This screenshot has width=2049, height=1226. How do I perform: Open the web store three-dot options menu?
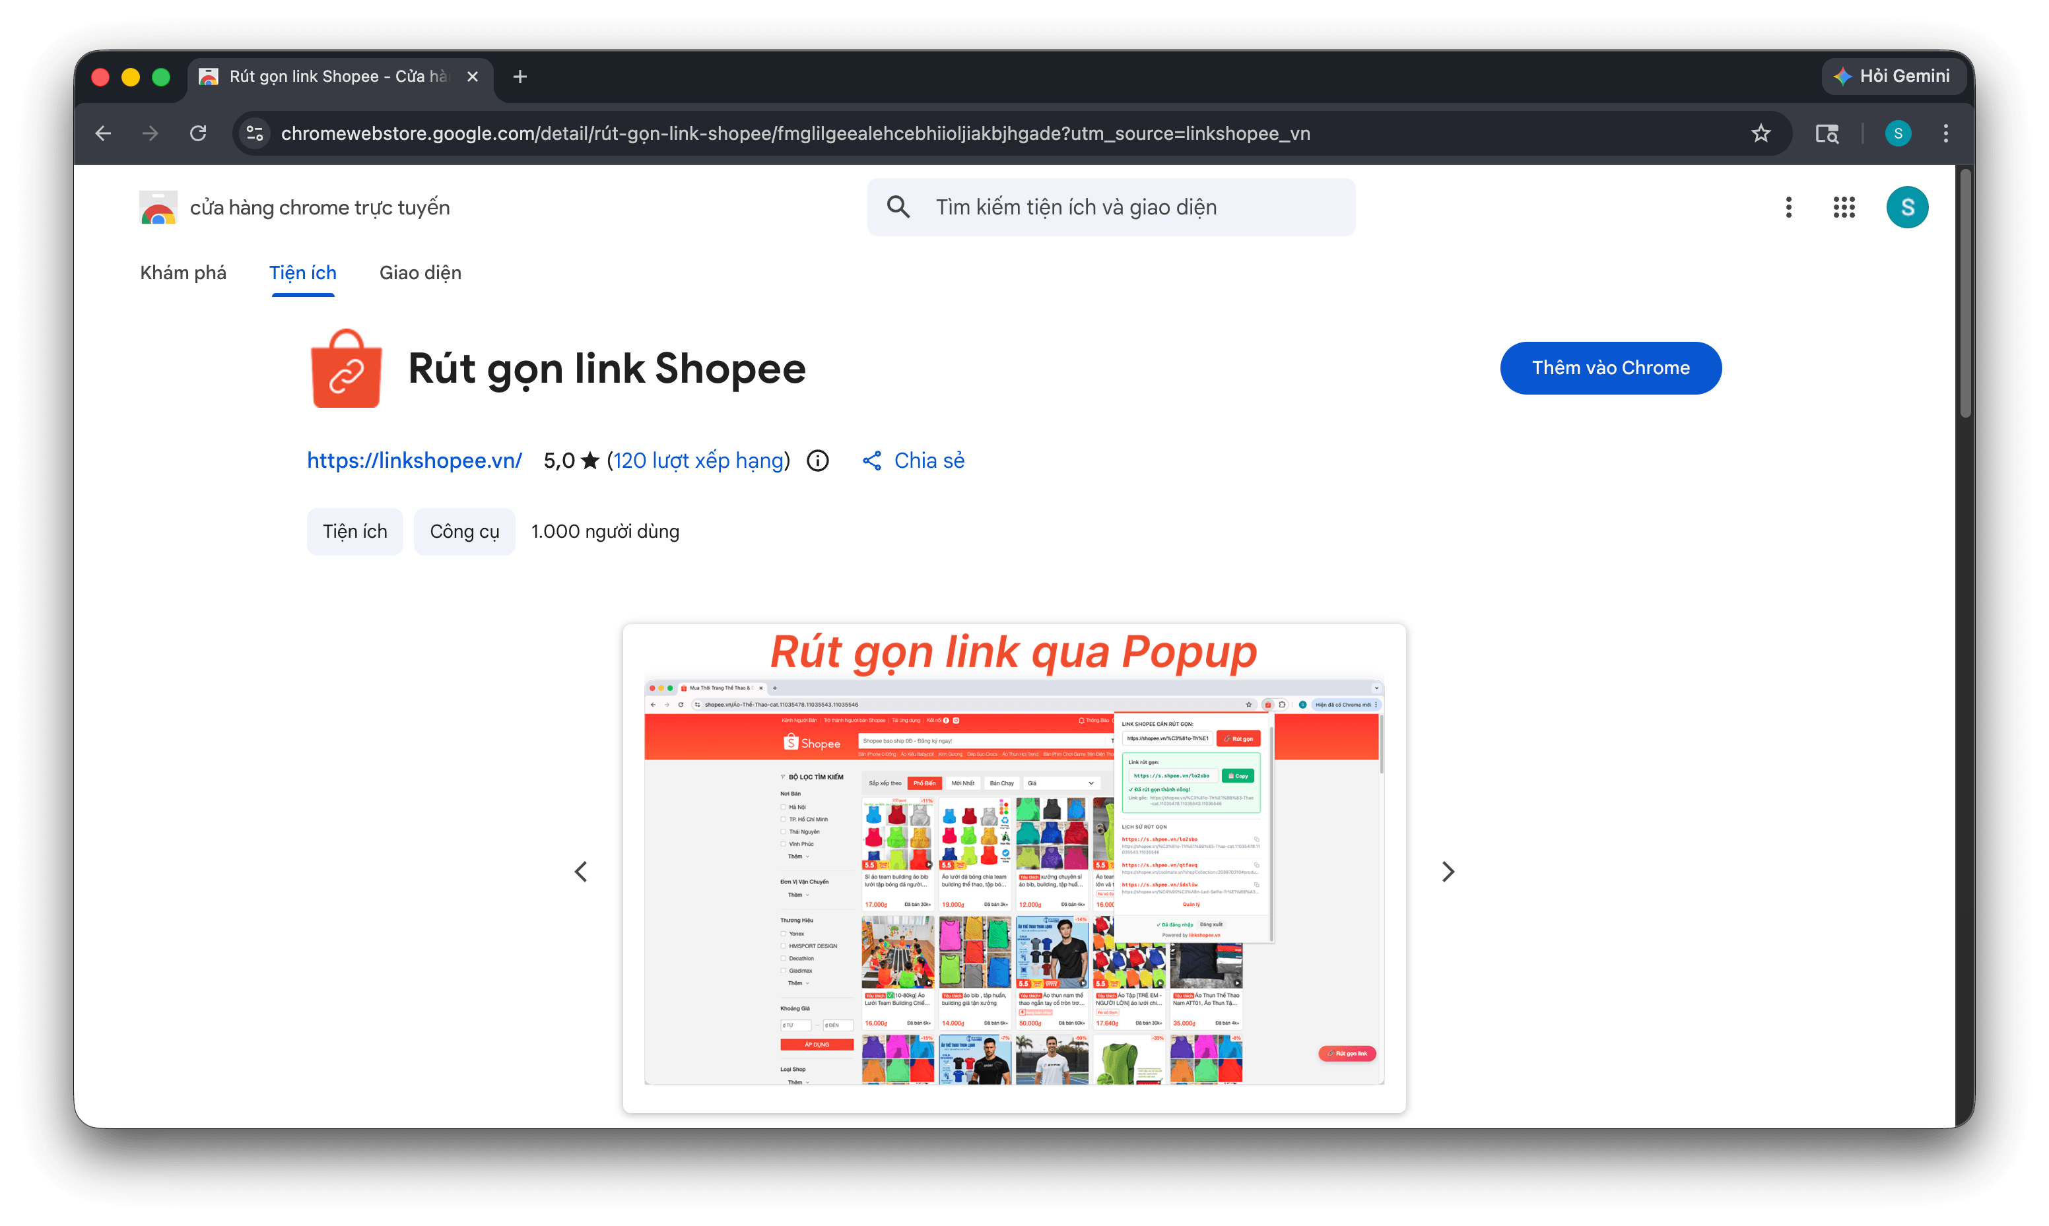pos(1788,207)
